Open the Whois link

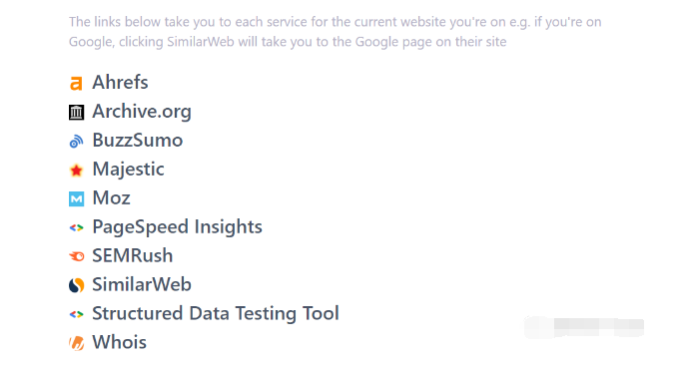point(120,342)
